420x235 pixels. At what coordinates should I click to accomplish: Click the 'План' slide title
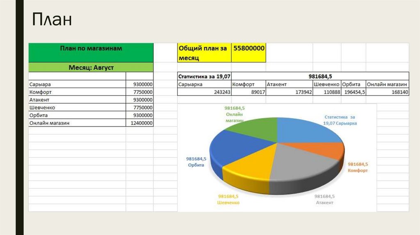[x=52, y=19]
